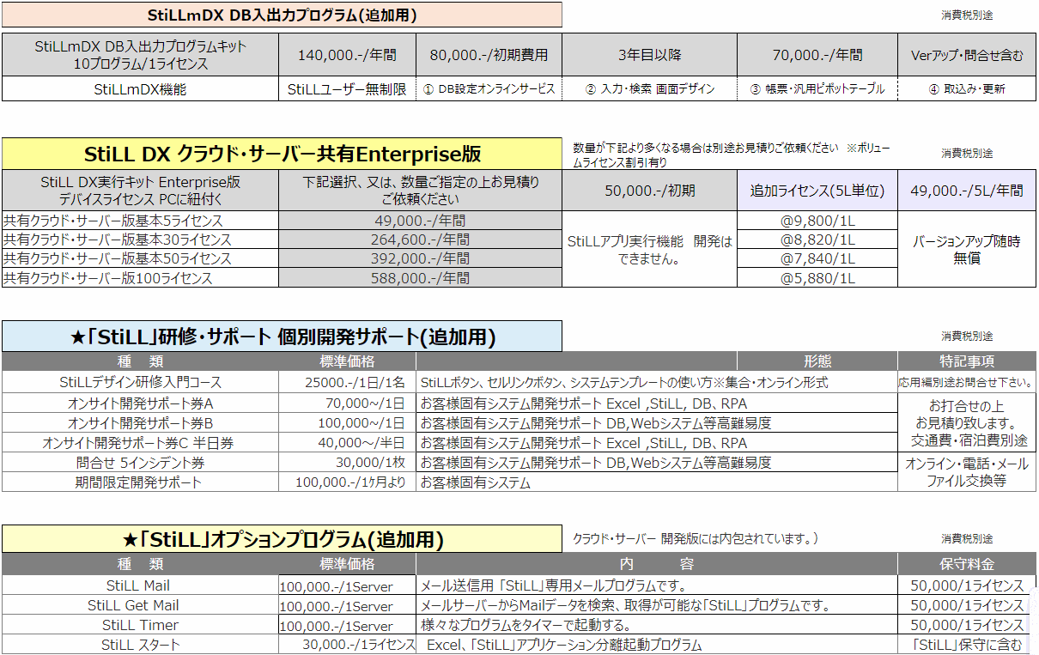Image resolution: width=1039 pixels, height=655 pixels.
Task: Click the "25000.-/1日/1名" price cell
Action: pyautogui.click(x=347, y=382)
